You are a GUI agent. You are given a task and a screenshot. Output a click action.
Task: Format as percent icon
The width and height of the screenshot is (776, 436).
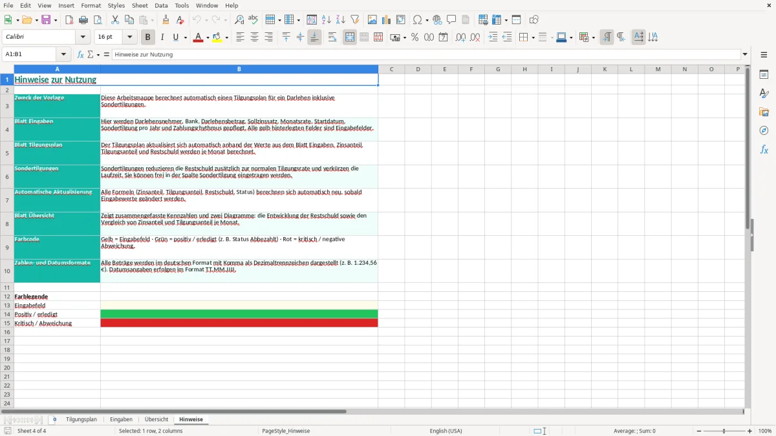415,37
